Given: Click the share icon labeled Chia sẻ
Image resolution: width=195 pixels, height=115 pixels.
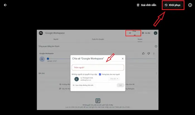Looking at the screenshot, I should (x=130, y=33).
